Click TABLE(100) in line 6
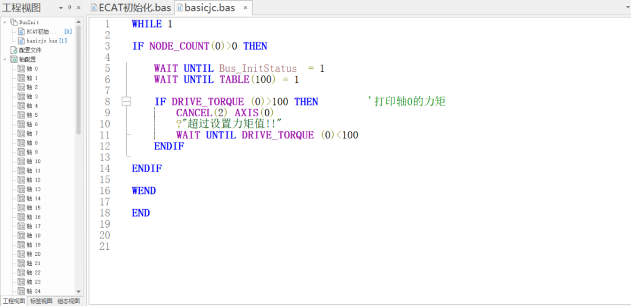 [248, 79]
